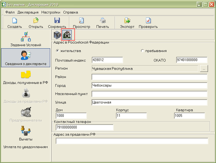Click the Квартира field 1005
Image resolution: width=216 pixels, height=163 pixels.
[x=190, y=116]
